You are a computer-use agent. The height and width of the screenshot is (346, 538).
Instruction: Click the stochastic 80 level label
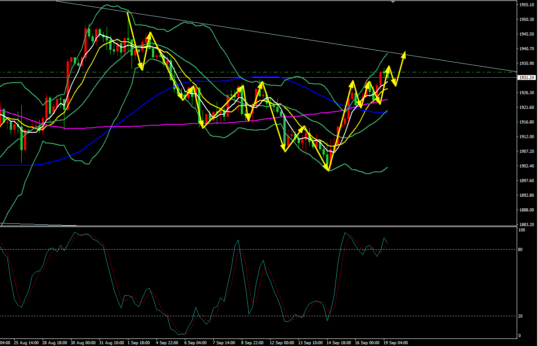tap(521, 250)
